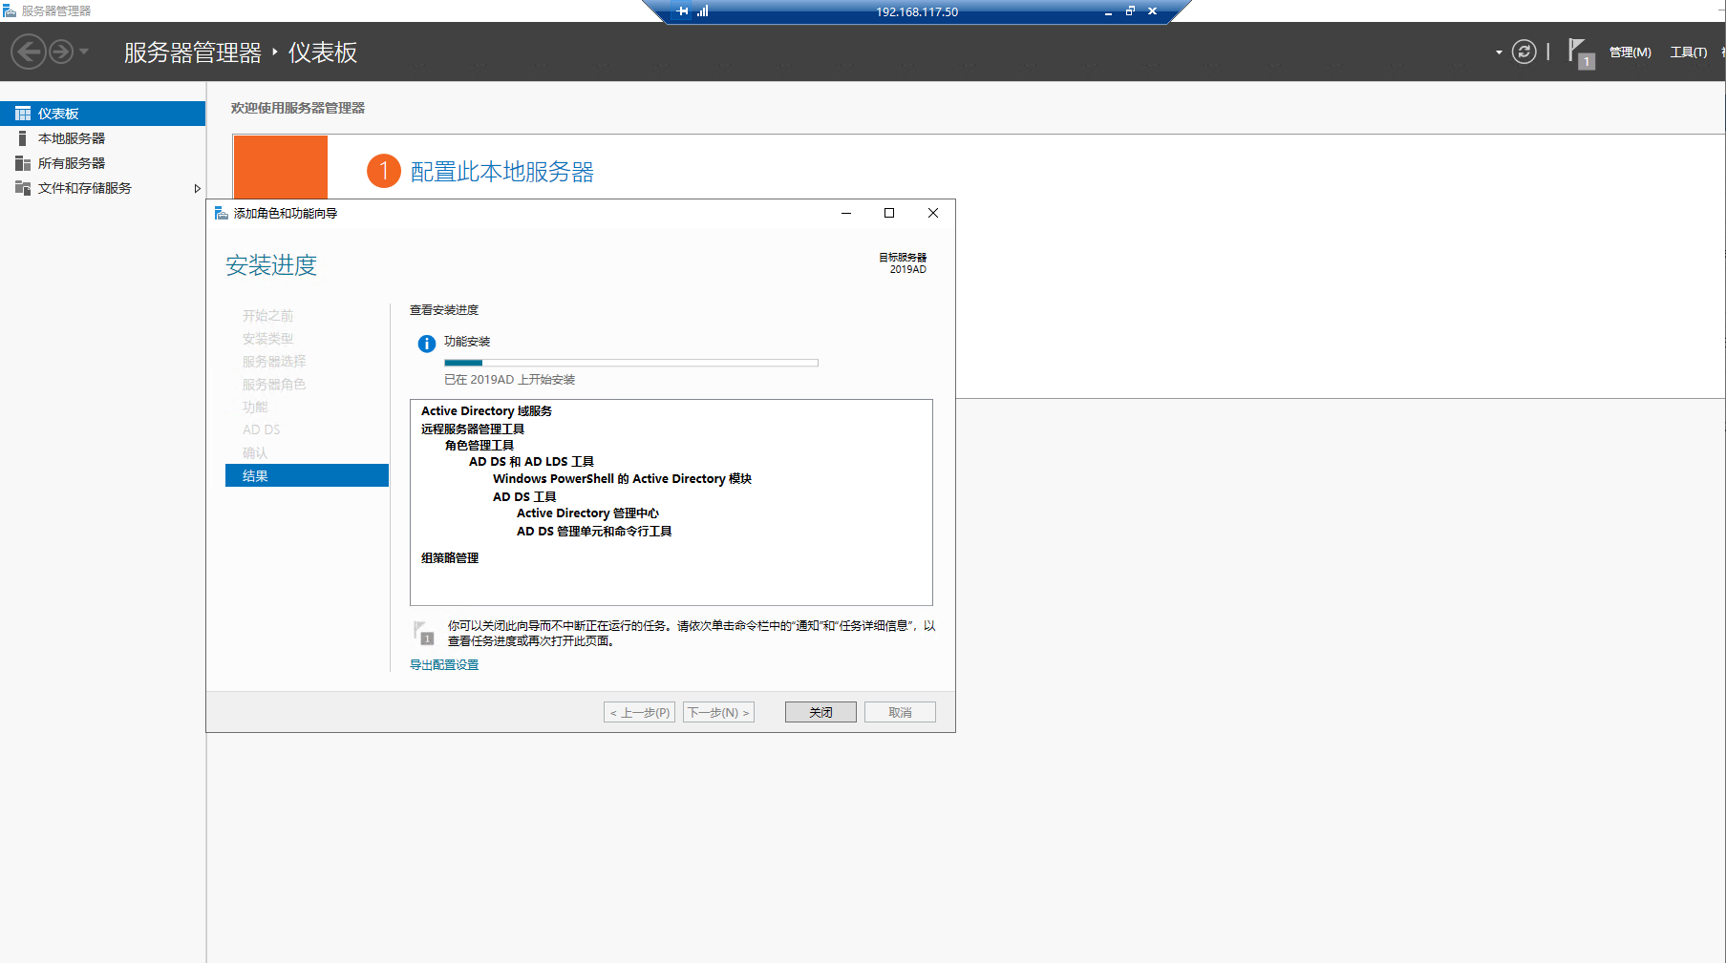Click the back navigation arrow
Image resolution: width=1726 pixels, height=963 pixels.
coord(29,52)
